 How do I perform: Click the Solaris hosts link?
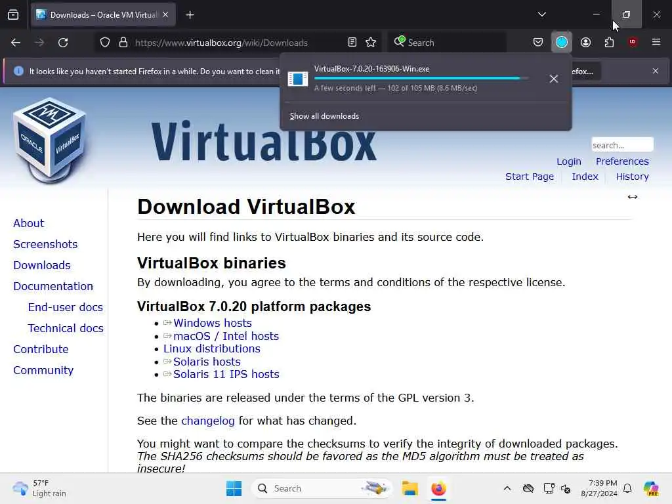(x=207, y=362)
